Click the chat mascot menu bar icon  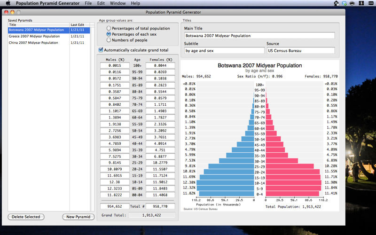[x=337, y=3]
